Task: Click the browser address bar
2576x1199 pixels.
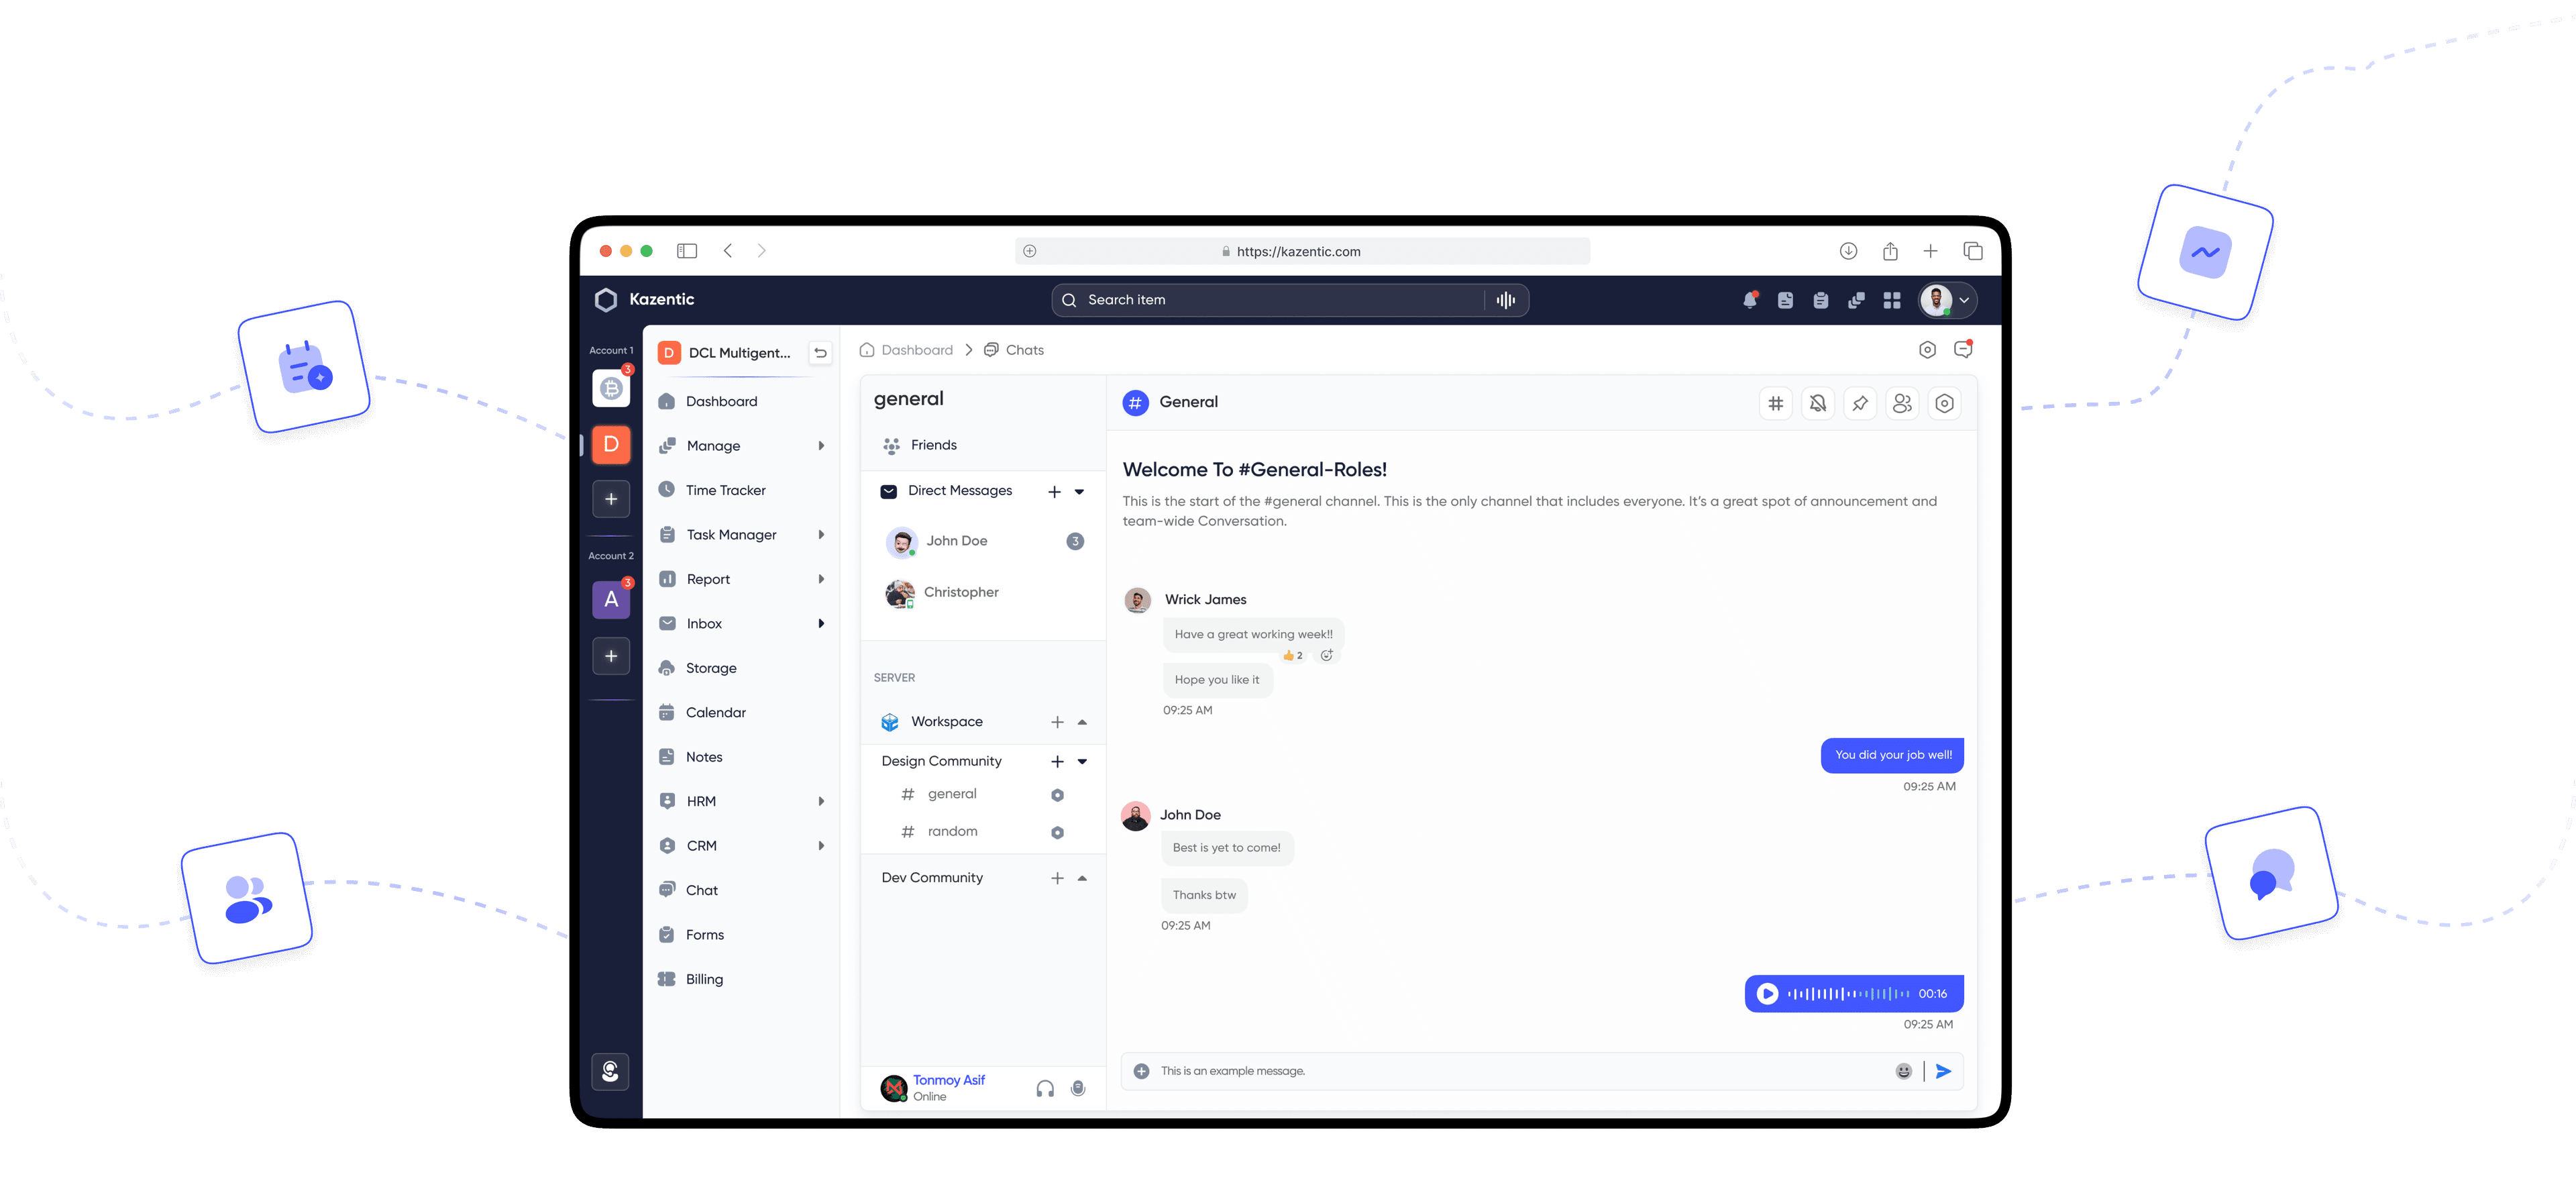Action: (x=1302, y=251)
